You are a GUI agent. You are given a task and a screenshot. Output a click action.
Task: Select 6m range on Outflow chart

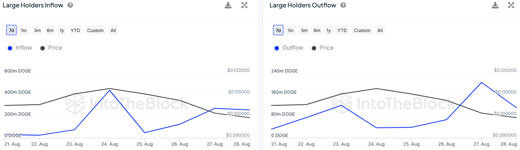[317, 30]
